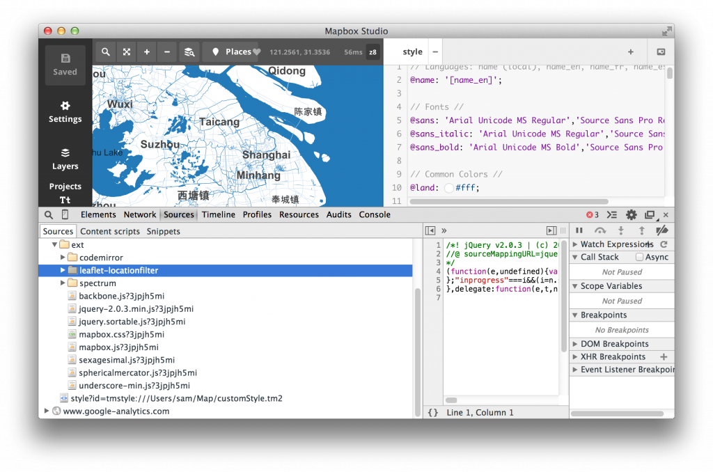The height and width of the screenshot is (472, 713).
Task: Open the Console tab
Action: coord(375,214)
